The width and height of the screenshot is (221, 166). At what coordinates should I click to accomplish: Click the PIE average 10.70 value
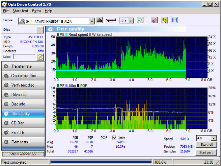[x=74, y=142]
